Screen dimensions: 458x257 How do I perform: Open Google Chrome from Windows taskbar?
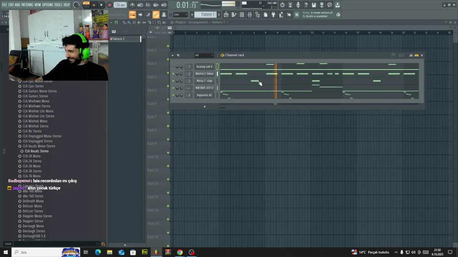[x=180, y=252]
